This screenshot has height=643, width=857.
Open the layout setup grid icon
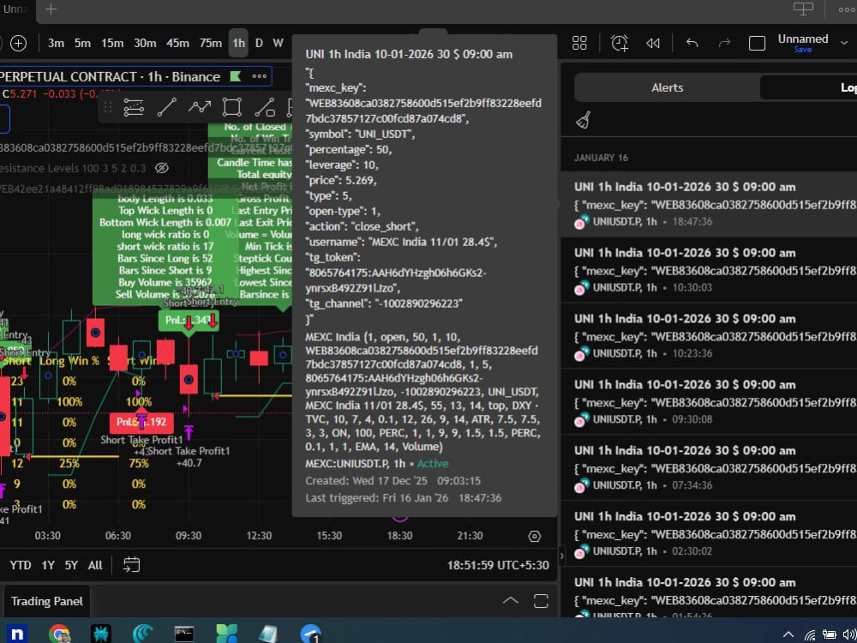pos(579,43)
